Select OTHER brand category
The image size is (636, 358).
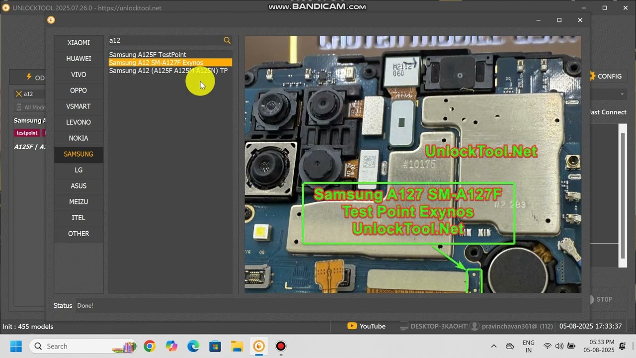click(x=79, y=234)
